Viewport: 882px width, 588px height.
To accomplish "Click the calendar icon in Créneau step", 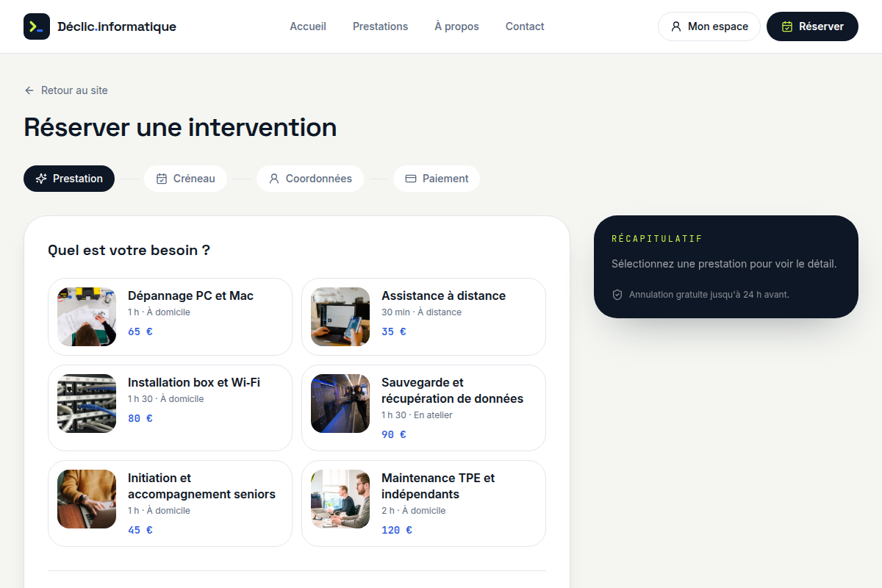I will coord(162,179).
